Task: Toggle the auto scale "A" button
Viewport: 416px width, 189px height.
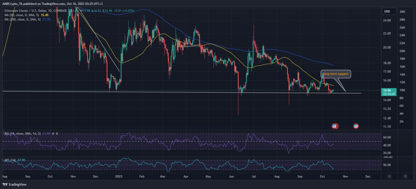Action: pos(389,177)
